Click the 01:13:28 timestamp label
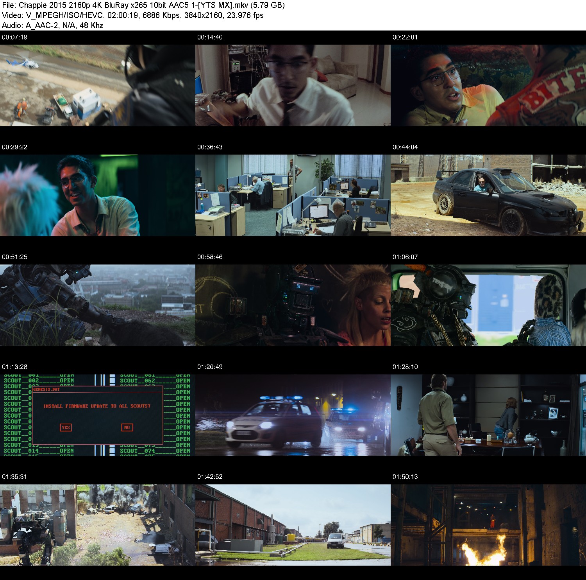 tap(14, 367)
